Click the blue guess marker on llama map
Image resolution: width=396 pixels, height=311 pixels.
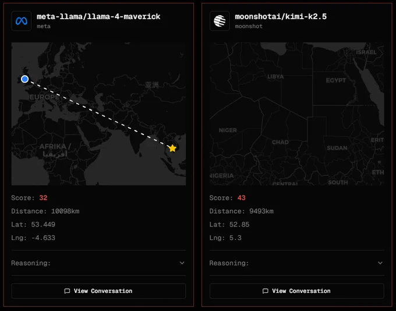coord(24,79)
